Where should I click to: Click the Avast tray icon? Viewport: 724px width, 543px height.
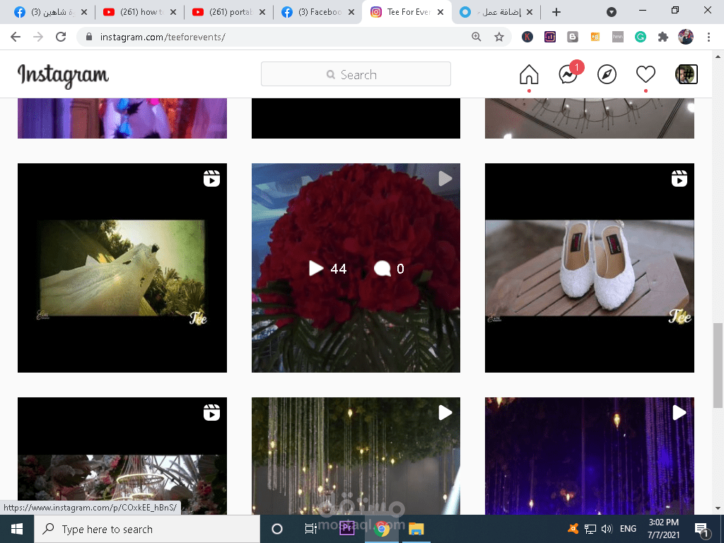point(573,529)
